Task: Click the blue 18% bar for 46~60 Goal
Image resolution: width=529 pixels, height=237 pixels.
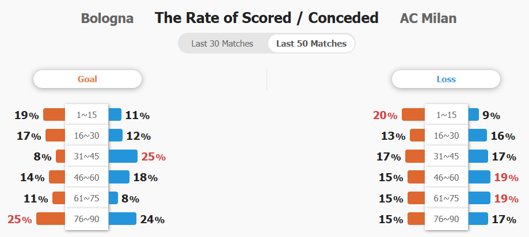Action: point(119,177)
